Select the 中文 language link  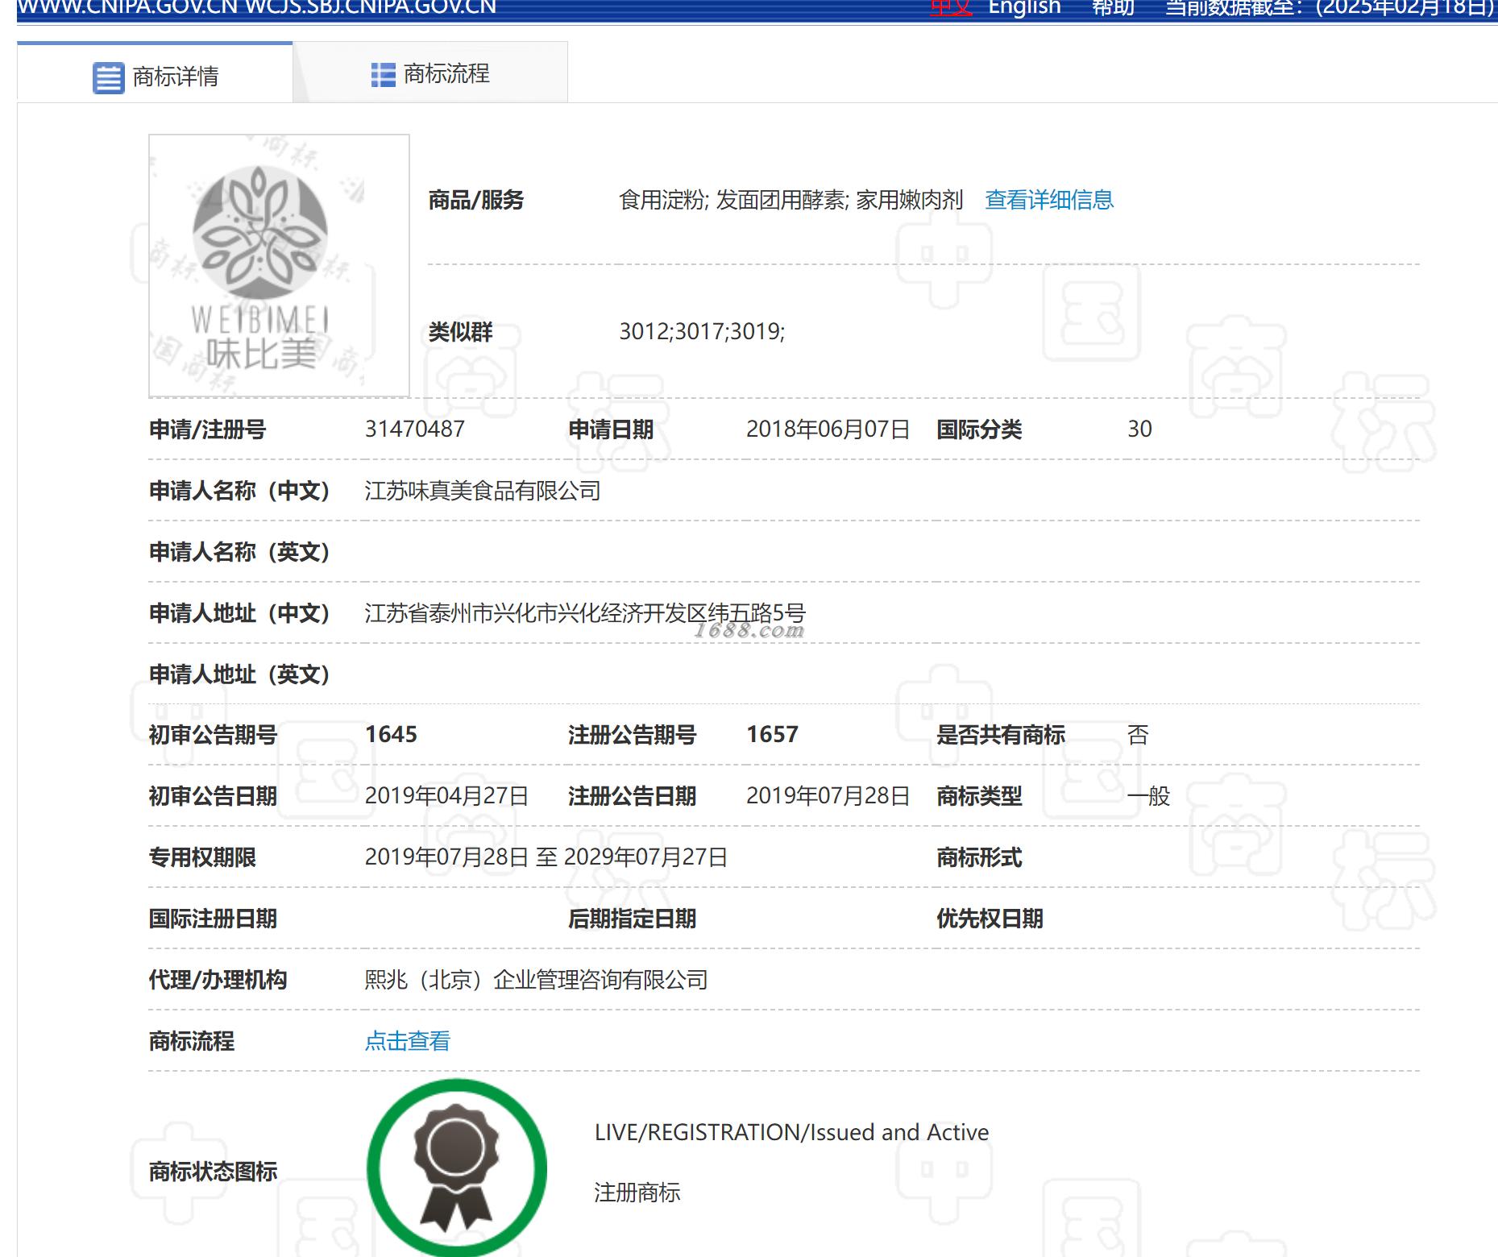pos(951,8)
